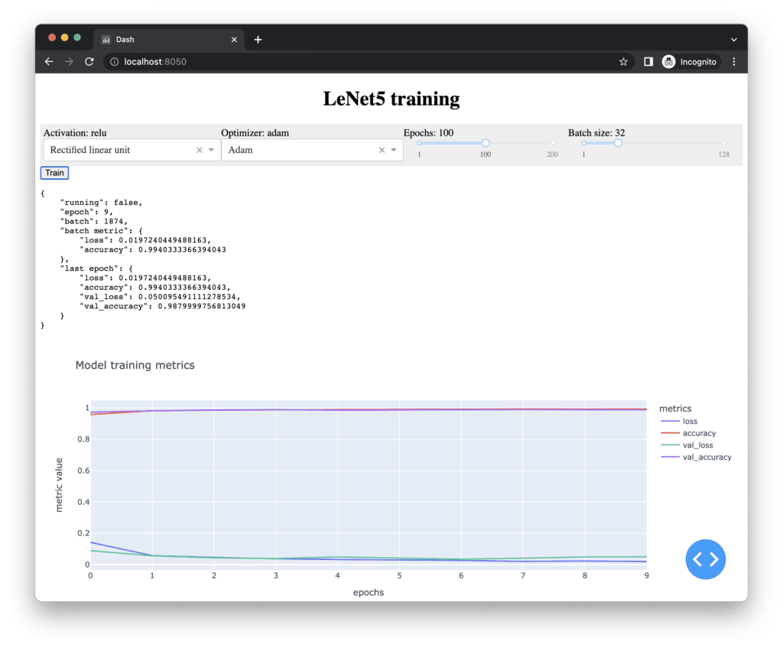
Task: Bookmark the page using the star icon
Action: point(623,61)
